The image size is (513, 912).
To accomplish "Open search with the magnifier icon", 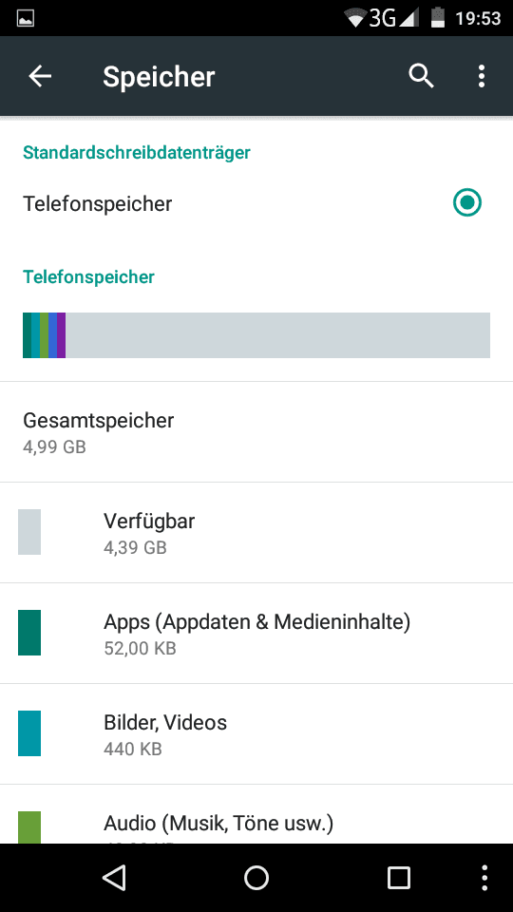I will point(421,76).
